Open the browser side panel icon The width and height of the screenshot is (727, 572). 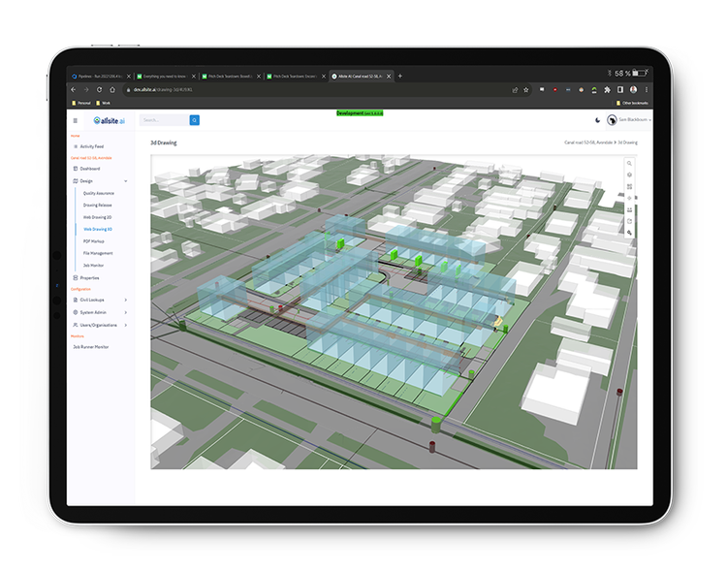coord(620,89)
